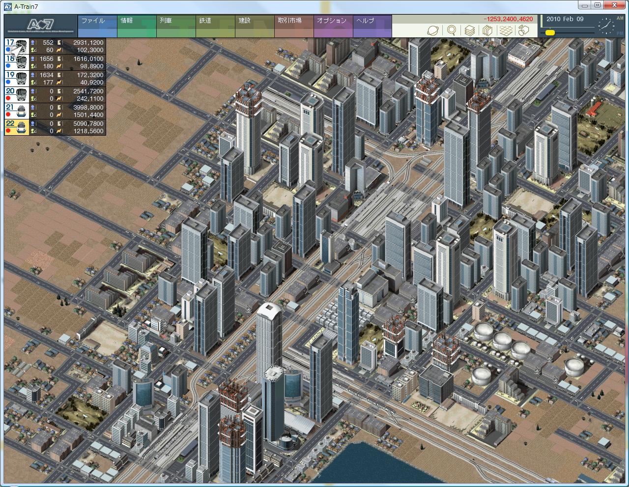The height and width of the screenshot is (487, 629).
Task: Click the red funds value -1253,2400,4620
Action: click(x=508, y=19)
